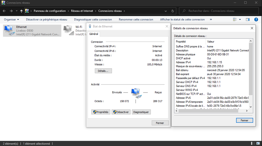Switch to details view icon in status bar
Viewport: 262px width, 146px height.
253,143
